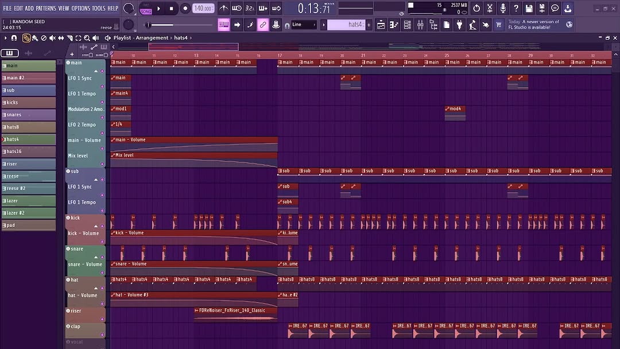Viewport: 620px width, 349px height.
Task: Open the help question mark
Action: tap(516, 8)
